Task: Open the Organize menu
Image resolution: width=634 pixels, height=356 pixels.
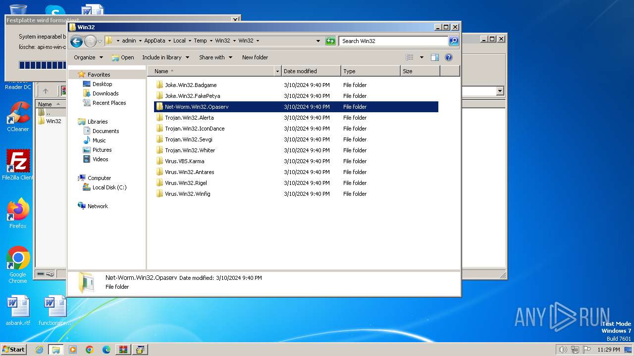Action: point(88,57)
